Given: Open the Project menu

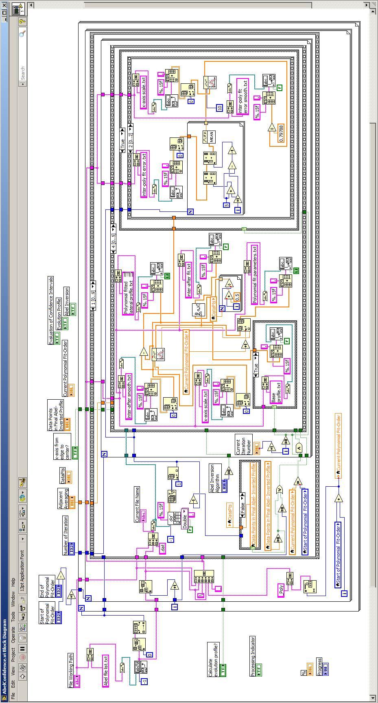Looking at the screenshot, I should [x=13, y=654].
